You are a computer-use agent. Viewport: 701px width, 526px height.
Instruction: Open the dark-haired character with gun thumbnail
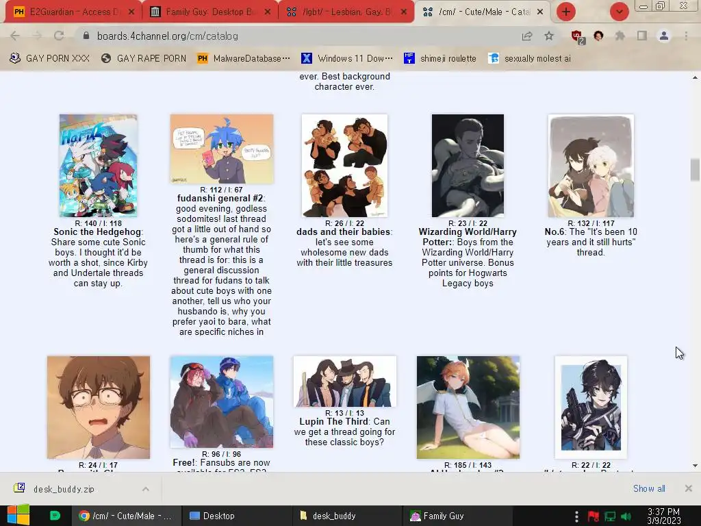click(x=591, y=407)
